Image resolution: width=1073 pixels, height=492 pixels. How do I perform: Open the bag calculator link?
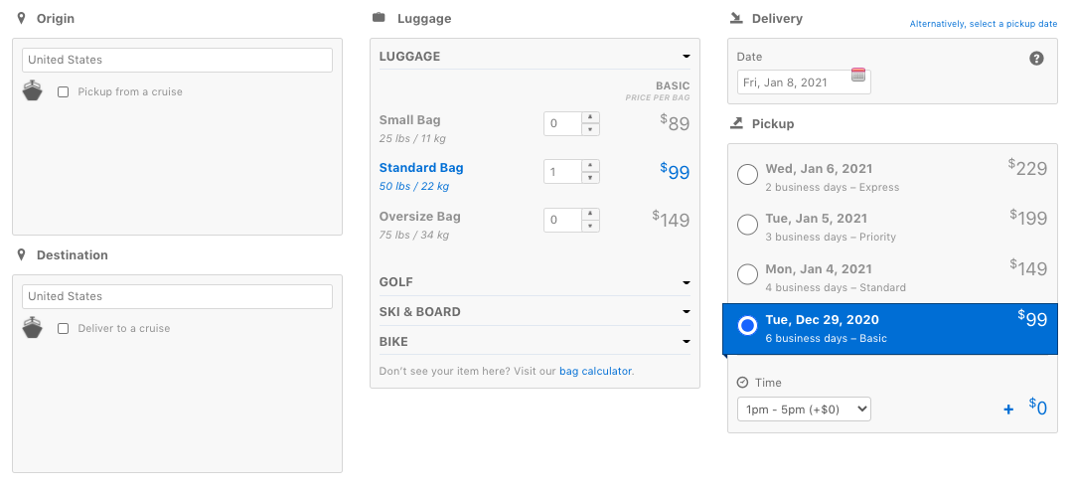coord(595,371)
